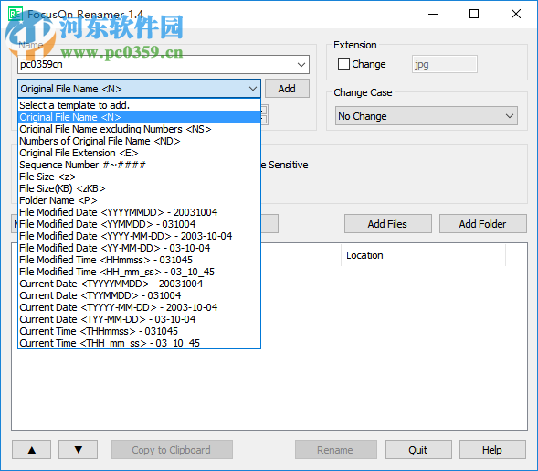Click the move down arrow button
Screen dimensions: 538x471
pyautogui.click(x=79, y=450)
